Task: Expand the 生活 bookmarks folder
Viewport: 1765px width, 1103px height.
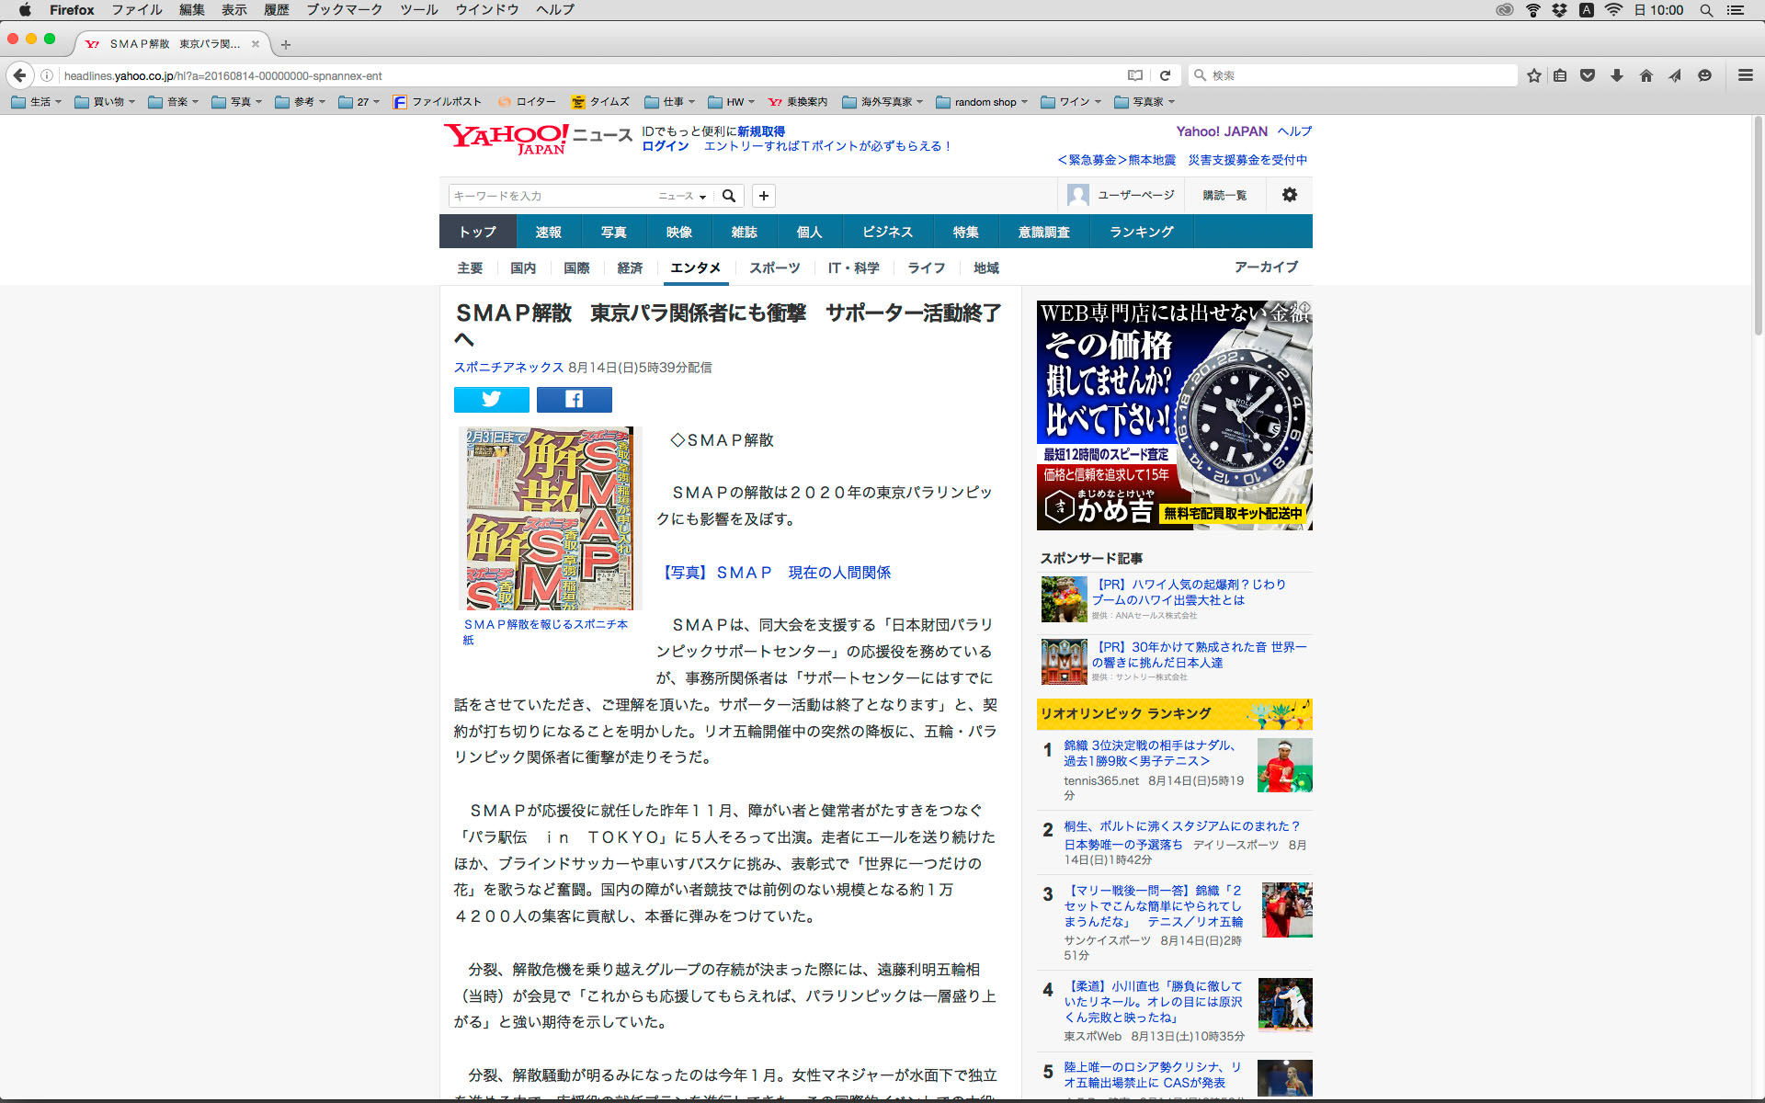Action: coord(37,102)
